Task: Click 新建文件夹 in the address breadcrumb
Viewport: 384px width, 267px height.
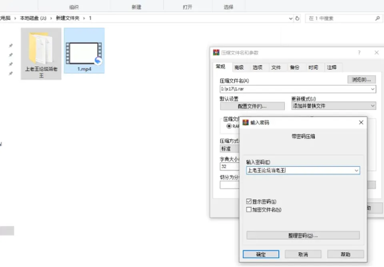Action: [68, 18]
